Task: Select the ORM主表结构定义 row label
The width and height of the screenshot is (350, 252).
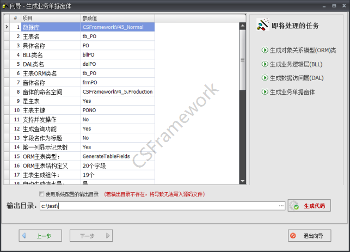Action: coord(45,166)
